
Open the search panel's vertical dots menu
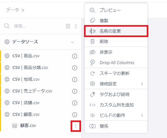pos(76,26)
